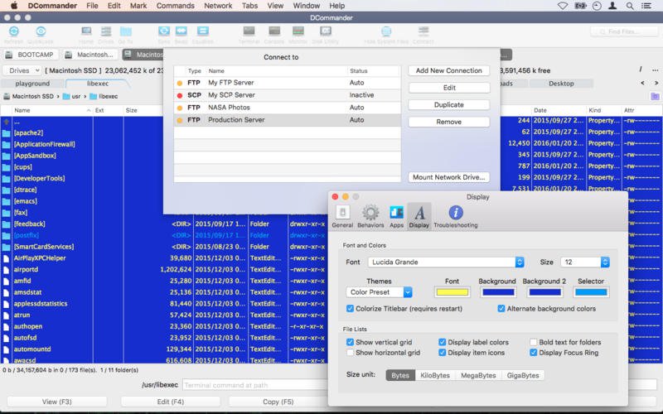663x414 pixels.
Task: Disable Alternate background colors checkbox
Action: [x=501, y=309]
